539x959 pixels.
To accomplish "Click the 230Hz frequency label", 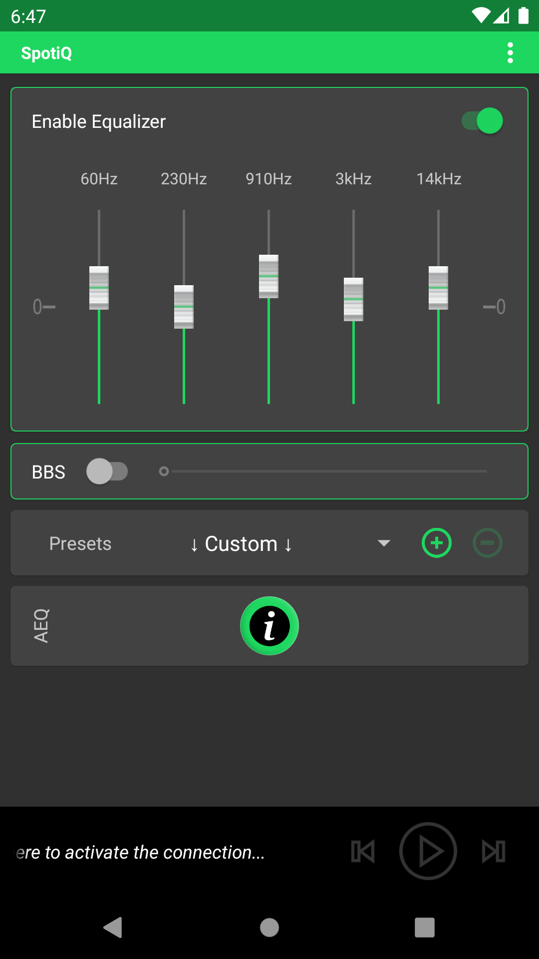I will pyautogui.click(x=184, y=179).
